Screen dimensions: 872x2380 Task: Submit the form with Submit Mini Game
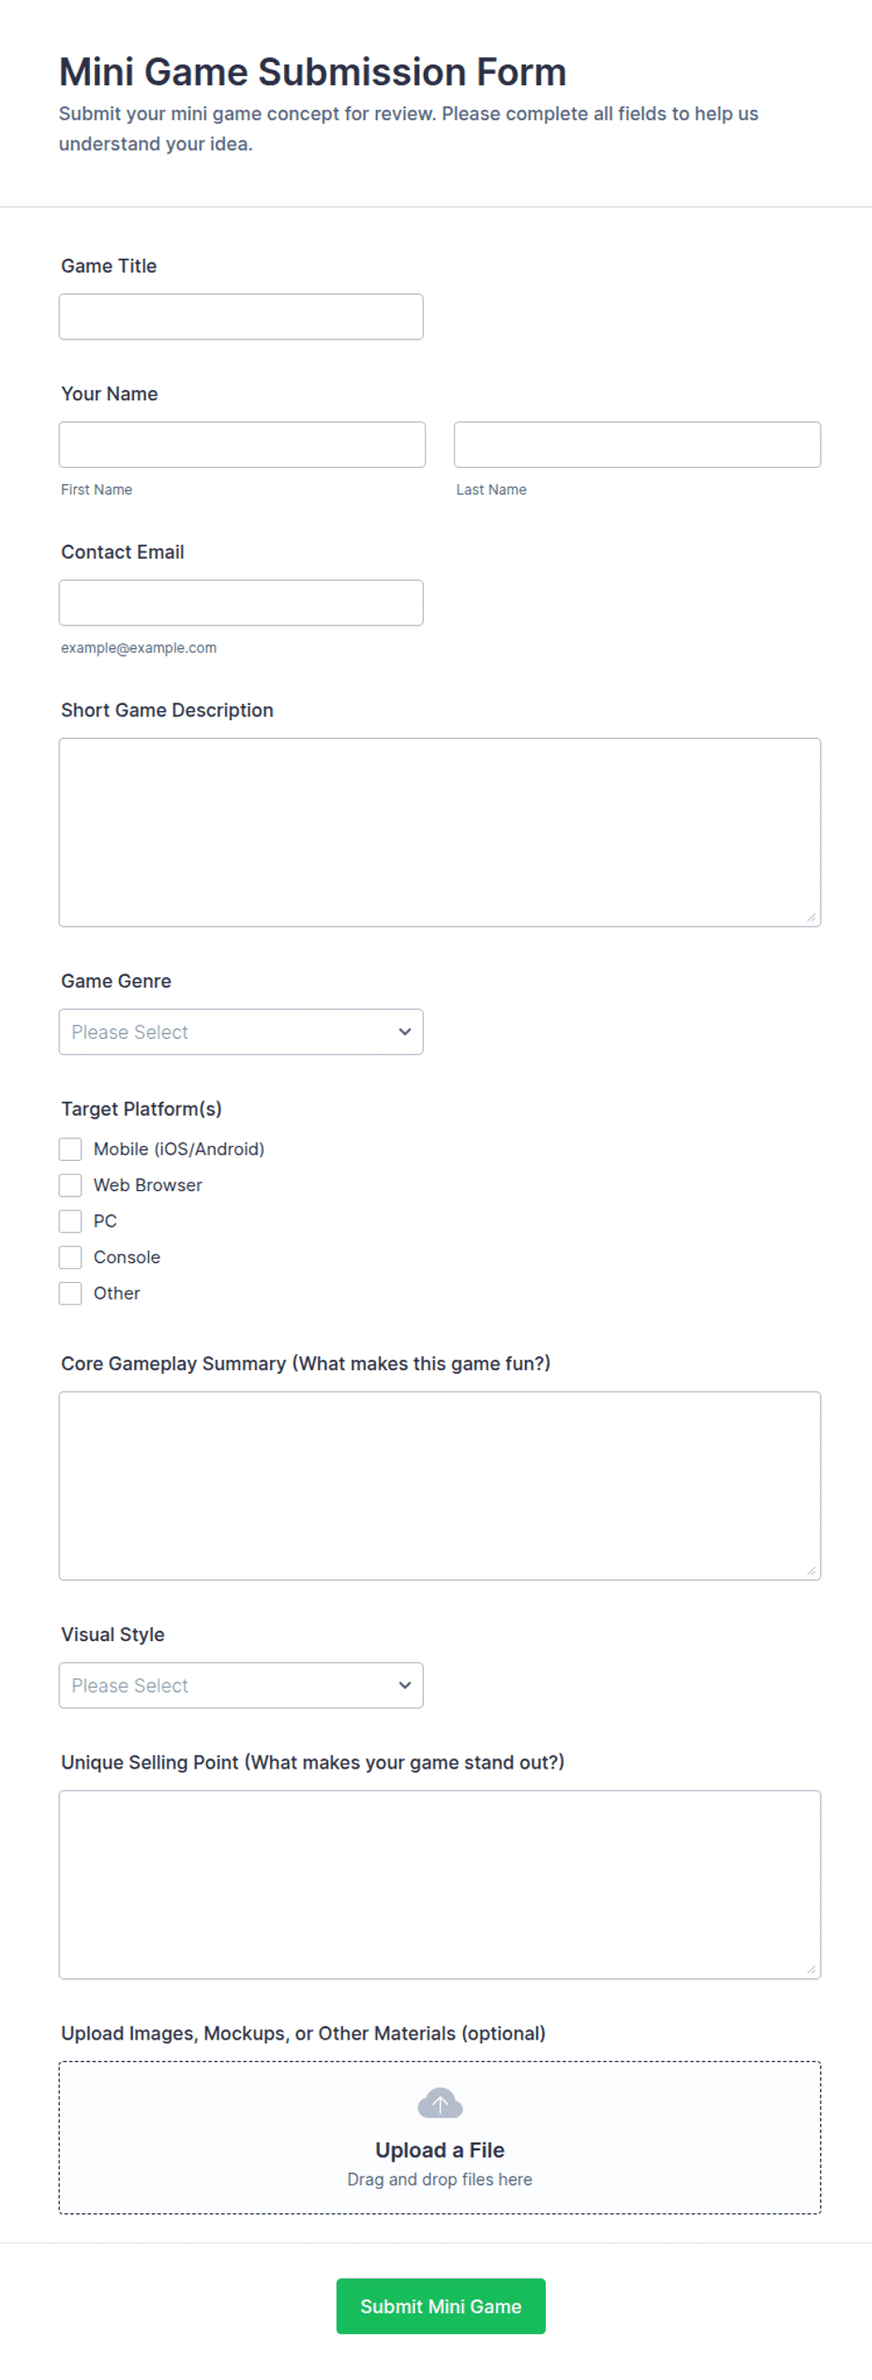point(441,2306)
